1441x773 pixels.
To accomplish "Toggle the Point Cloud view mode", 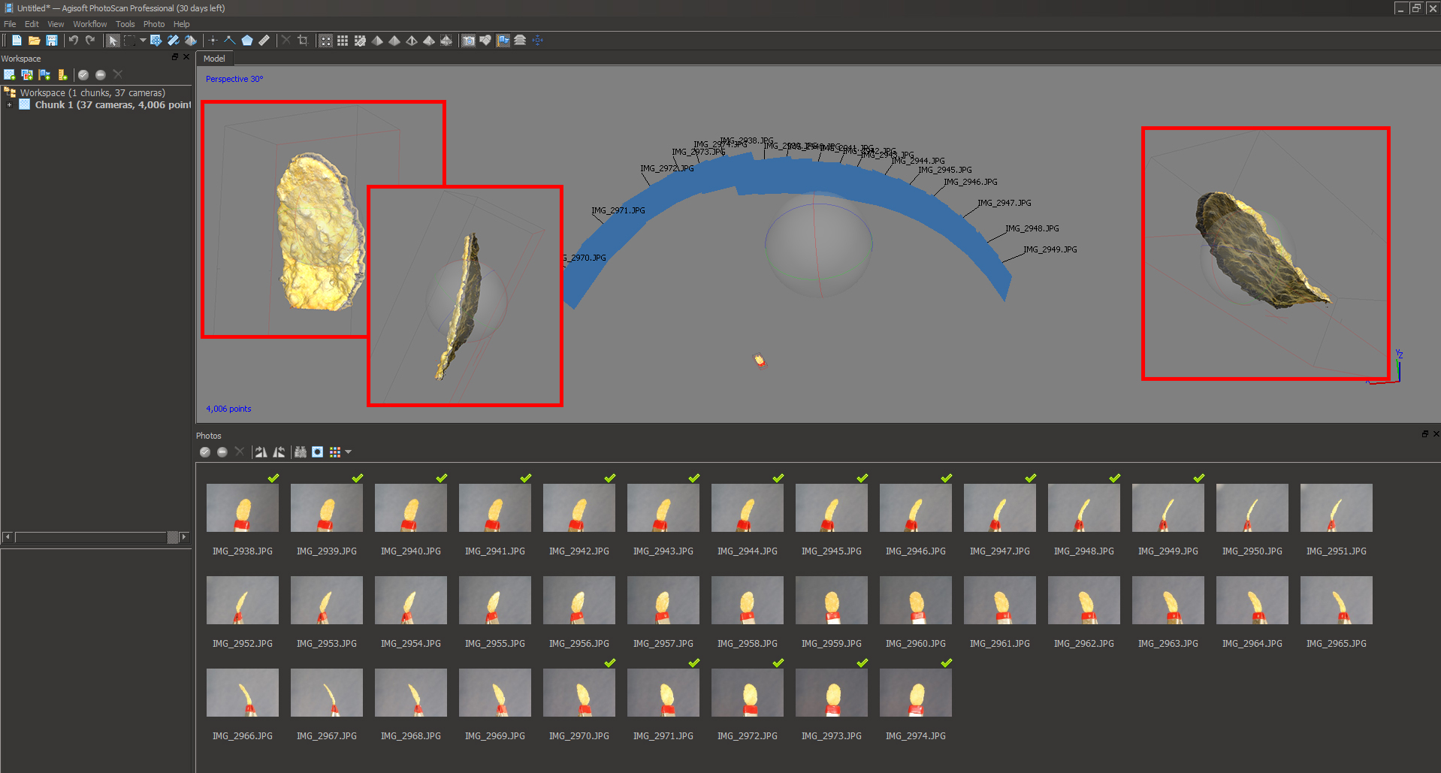I will pyautogui.click(x=325, y=41).
